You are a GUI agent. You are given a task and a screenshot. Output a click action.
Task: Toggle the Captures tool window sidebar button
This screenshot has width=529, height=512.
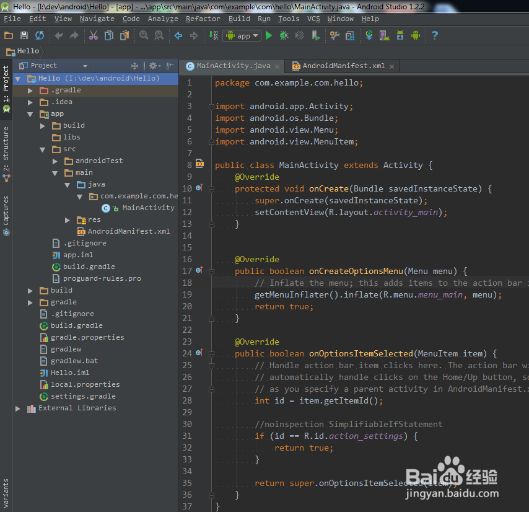[x=6, y=215]
